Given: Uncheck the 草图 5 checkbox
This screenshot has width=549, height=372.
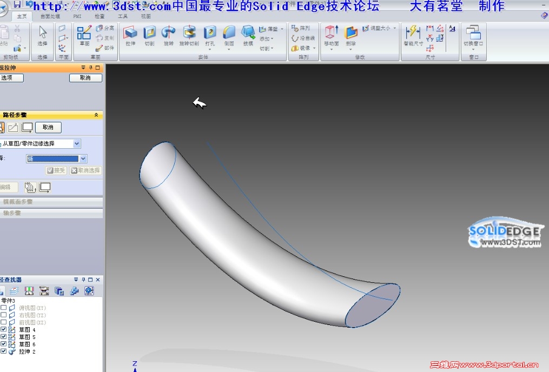Looking at the screenshot, I should click(x=3, y=337).
